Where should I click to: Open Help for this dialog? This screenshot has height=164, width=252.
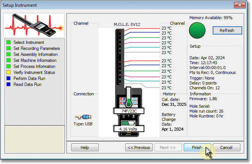coord(85,147)
